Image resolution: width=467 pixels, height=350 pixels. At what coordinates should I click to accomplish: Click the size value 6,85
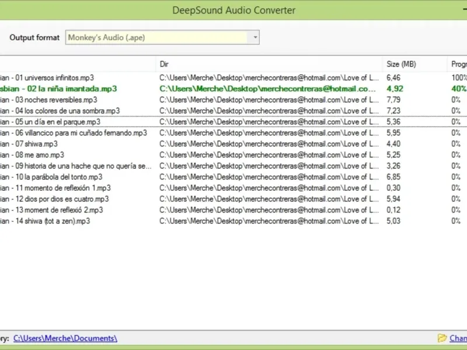pyautogui.click(x=393, y=177)
